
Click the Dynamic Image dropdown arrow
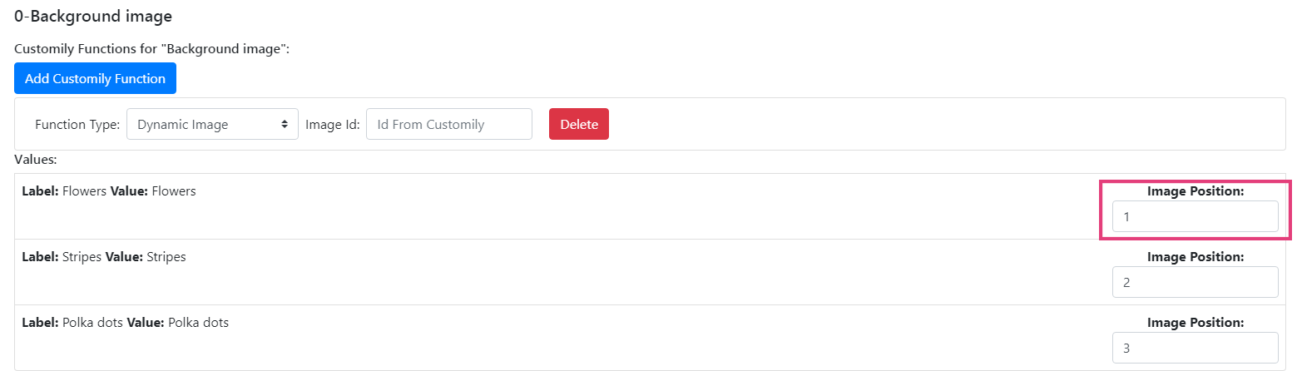(x=285, y=125)
